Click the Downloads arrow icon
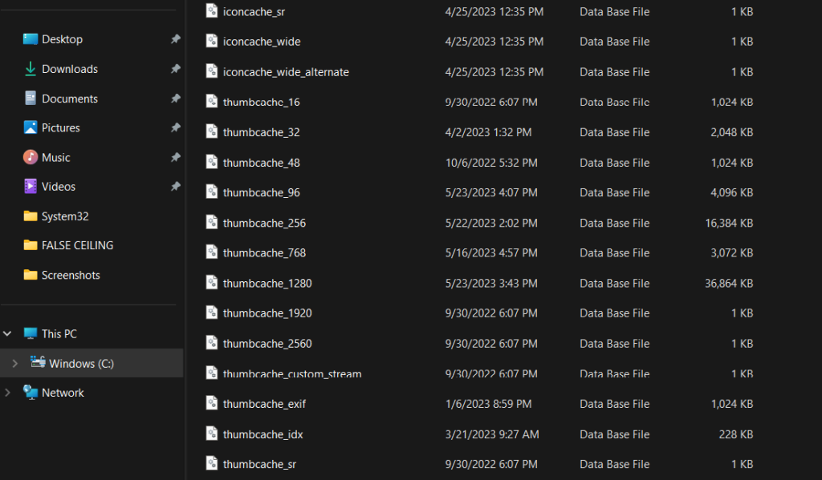822x480 pixels. coord(31,69)
